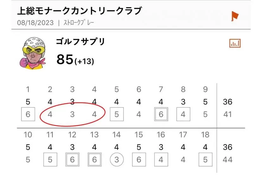262x175 pixels.
Task: Tap the orange flag icon
Action: pyautogui.click(x=235, y=16)
